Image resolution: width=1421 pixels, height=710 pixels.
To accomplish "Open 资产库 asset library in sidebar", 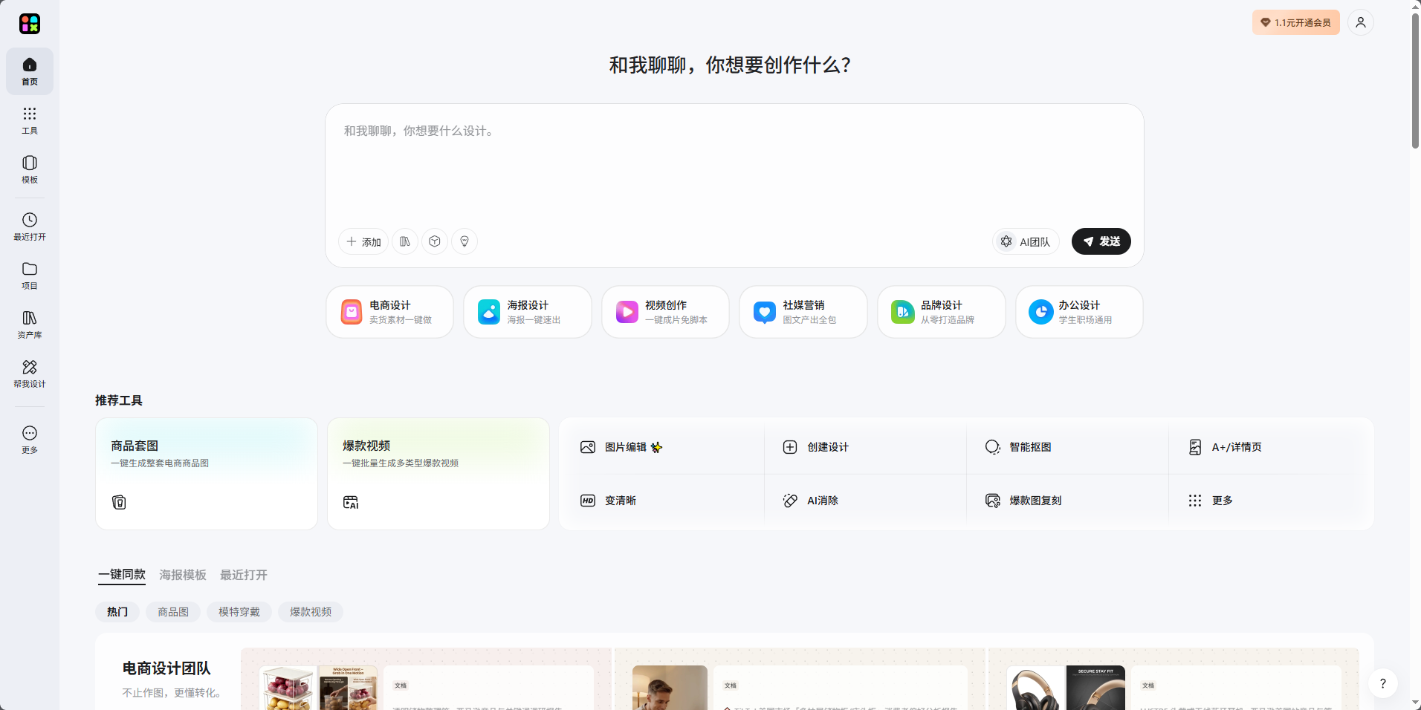I will point(30,325).
